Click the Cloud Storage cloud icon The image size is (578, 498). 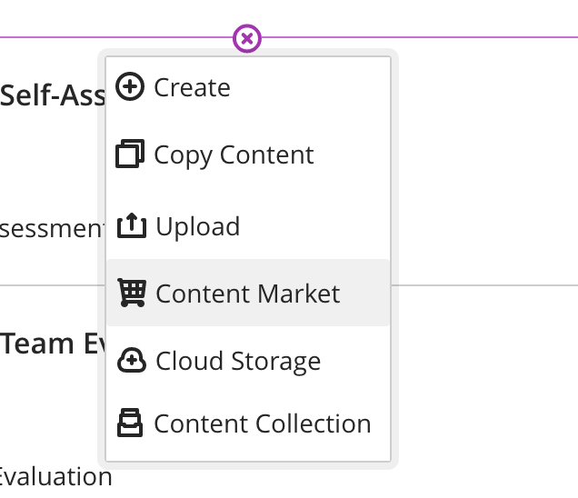pos(132,361)
